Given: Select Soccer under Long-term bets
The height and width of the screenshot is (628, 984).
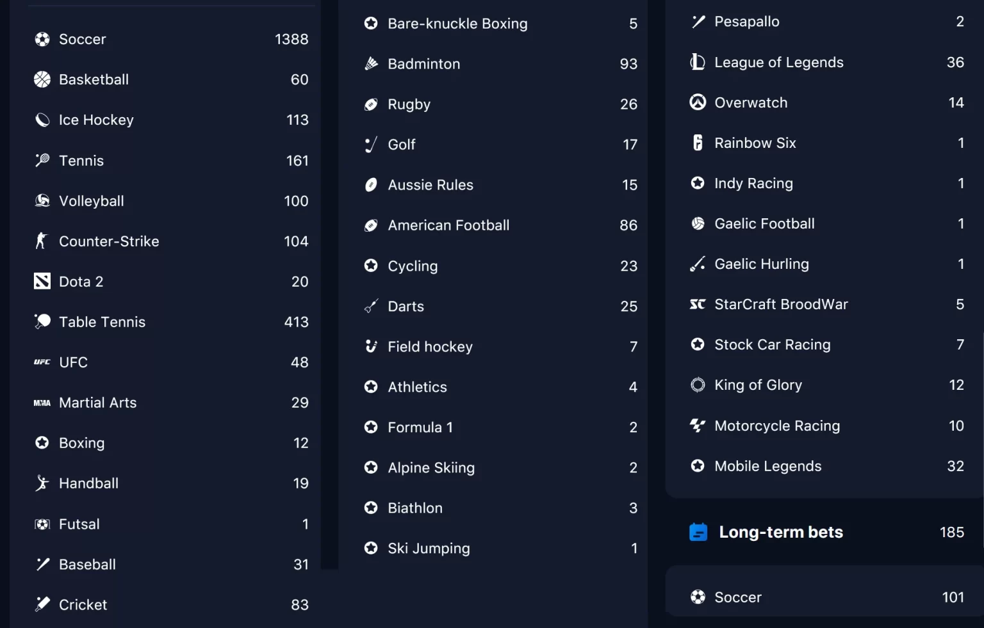Looking at the screenshot, I should click(826, 597).
